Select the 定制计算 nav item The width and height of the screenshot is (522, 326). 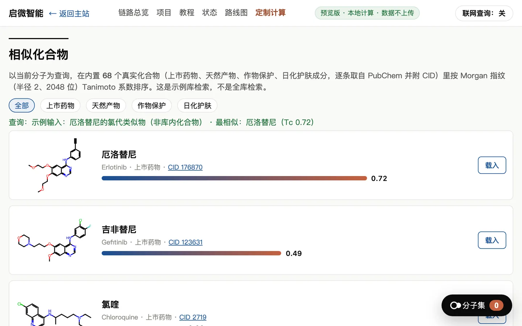click(270, 13)
